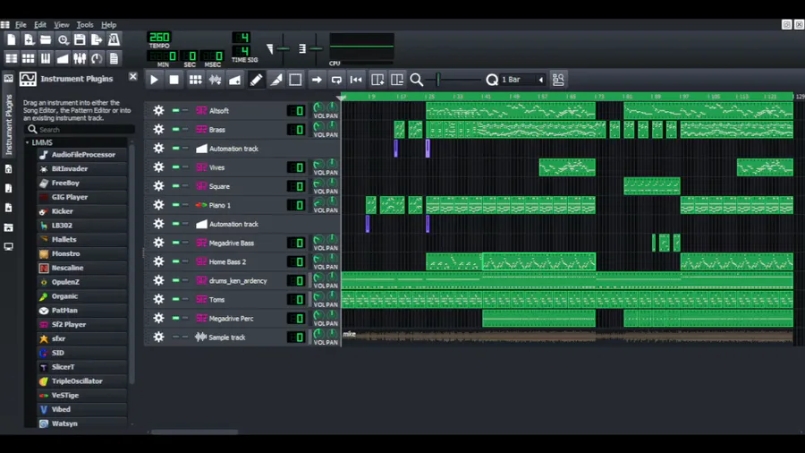The width and height of the screenshot is (805, 453).
Task: Open the File menu
Action: (21, 25)
